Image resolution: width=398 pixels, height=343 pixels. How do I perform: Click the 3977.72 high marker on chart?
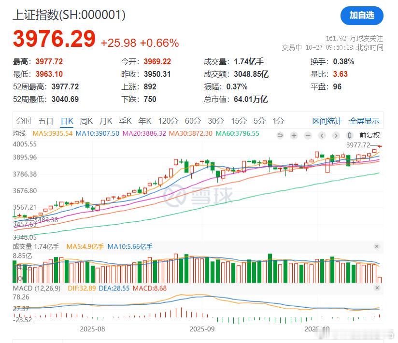tap(358, 145)
